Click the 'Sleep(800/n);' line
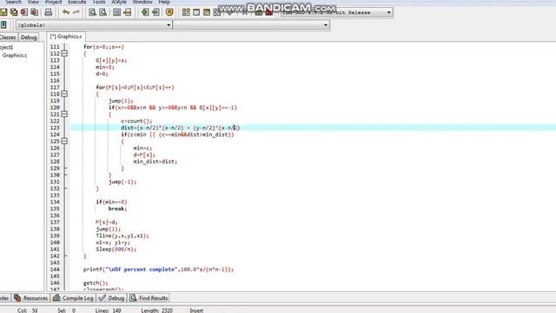Image resolution: width=556 pixels, height=313 pixels. click(x=116, y=250)
